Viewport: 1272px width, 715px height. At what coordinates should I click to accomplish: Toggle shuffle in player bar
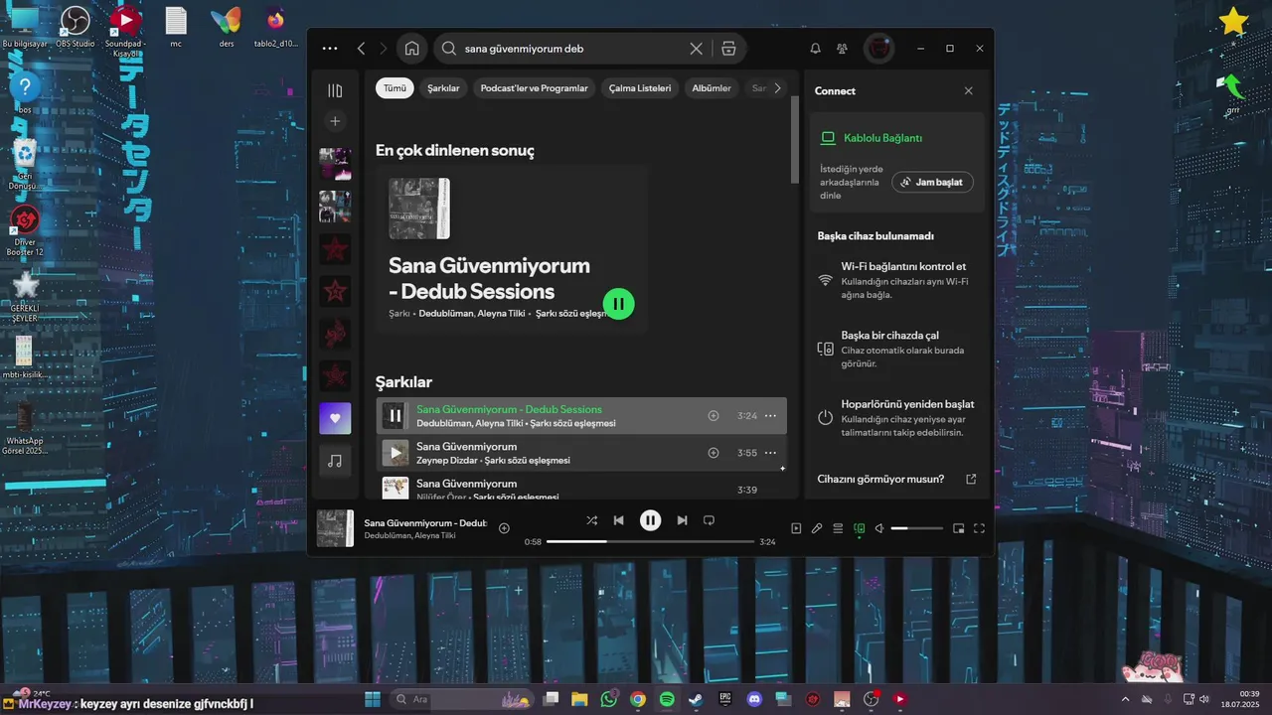592,520
